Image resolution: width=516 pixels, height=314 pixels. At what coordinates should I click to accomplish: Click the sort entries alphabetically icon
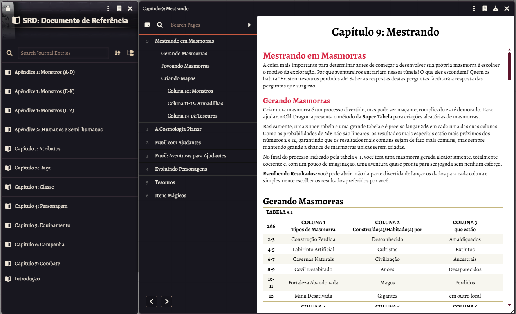point(117,53)
